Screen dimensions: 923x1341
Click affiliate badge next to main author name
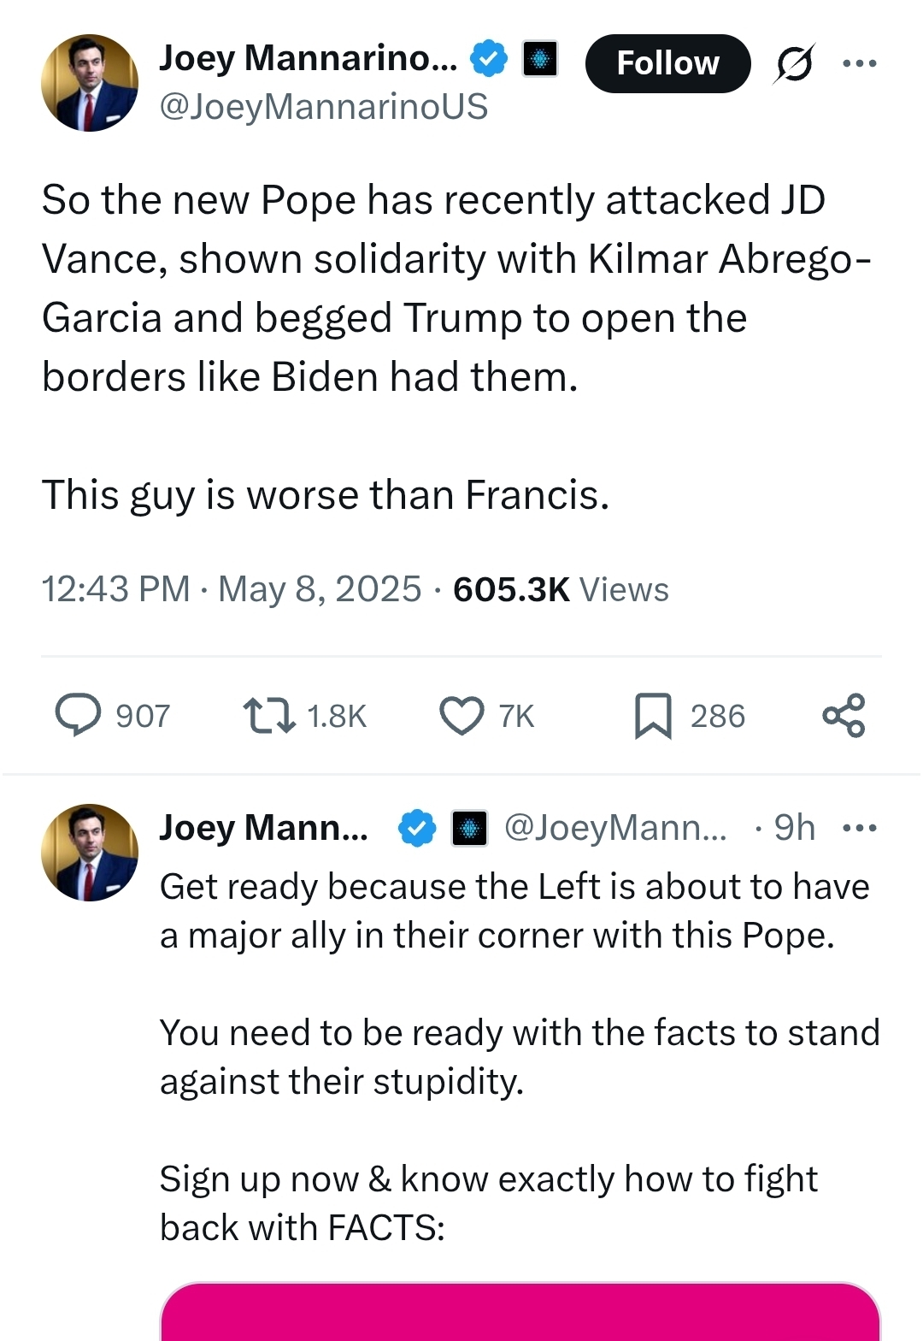pos(540,58)
